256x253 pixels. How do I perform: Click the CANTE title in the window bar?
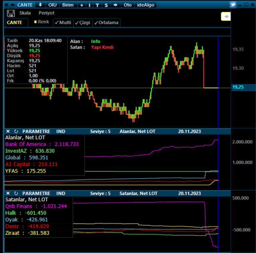pyautogui.click(x=25, y=5)
